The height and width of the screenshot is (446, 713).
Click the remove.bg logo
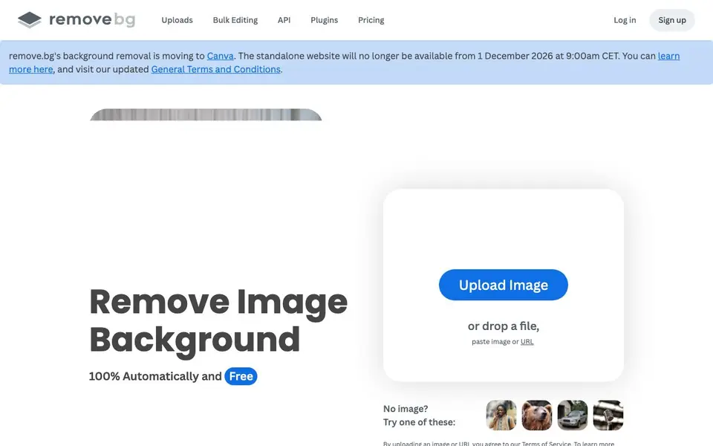[76, 19]
